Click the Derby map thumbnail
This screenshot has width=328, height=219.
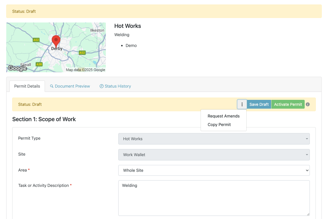pos(56,47)
